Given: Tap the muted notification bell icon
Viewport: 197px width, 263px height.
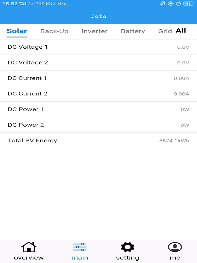Looking at the screenshot, I should (x=163, y=4).
